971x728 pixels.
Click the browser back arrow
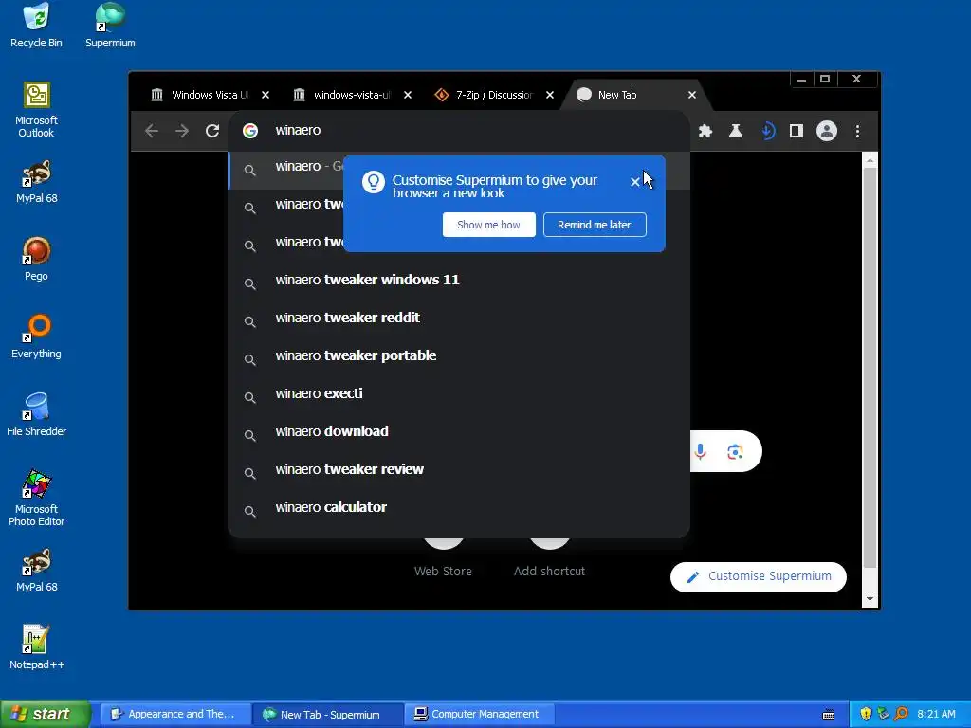pos(152,131)
